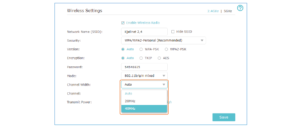Pick 40MHz in Channel Width list
The width and height of the screenshot is (289, 128).
tap(144, 109)
